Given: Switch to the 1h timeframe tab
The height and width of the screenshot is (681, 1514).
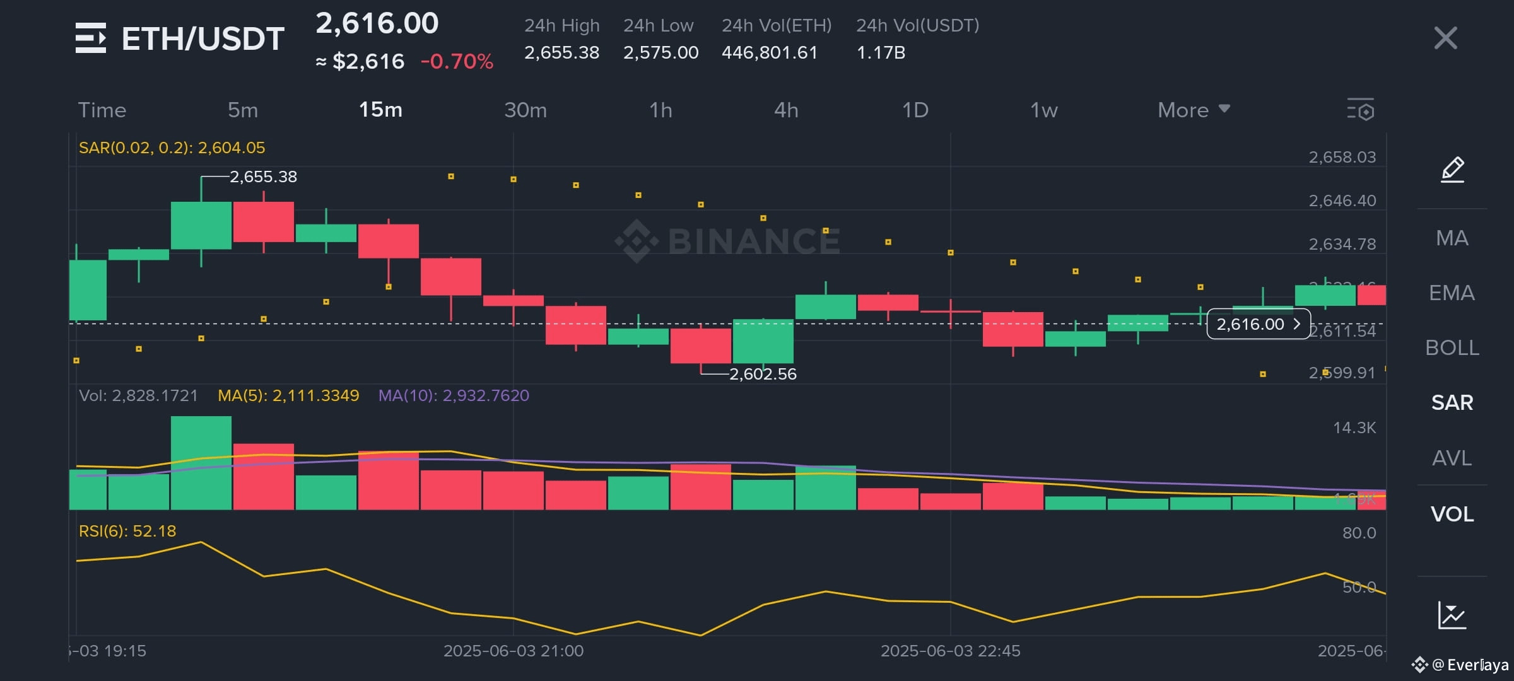Looking at the screenshot, I should [x=660, y=110].
